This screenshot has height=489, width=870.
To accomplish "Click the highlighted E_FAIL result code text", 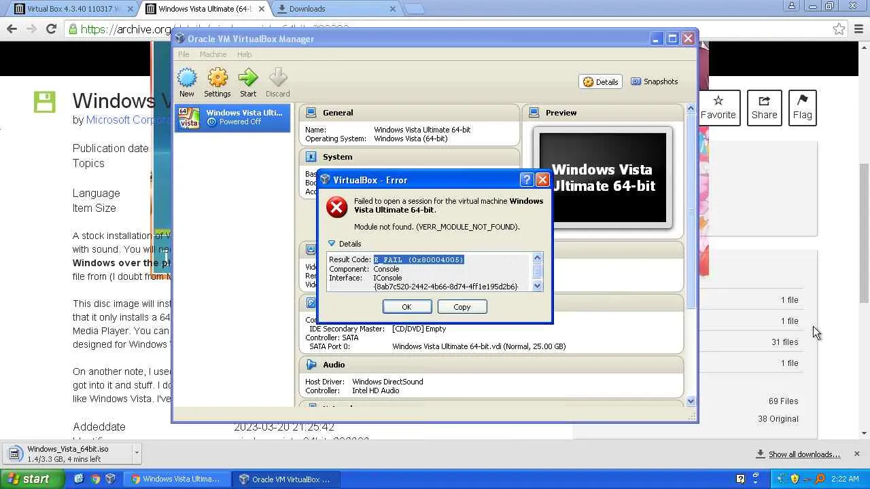I will (419, 259).
